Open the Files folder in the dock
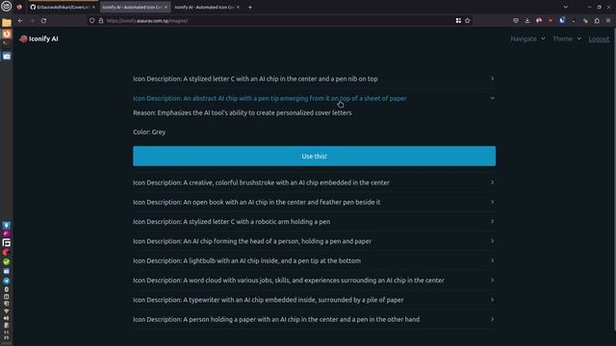Viewport: 616px width, 346px height. pyautogui.click(x=7, y=23)
